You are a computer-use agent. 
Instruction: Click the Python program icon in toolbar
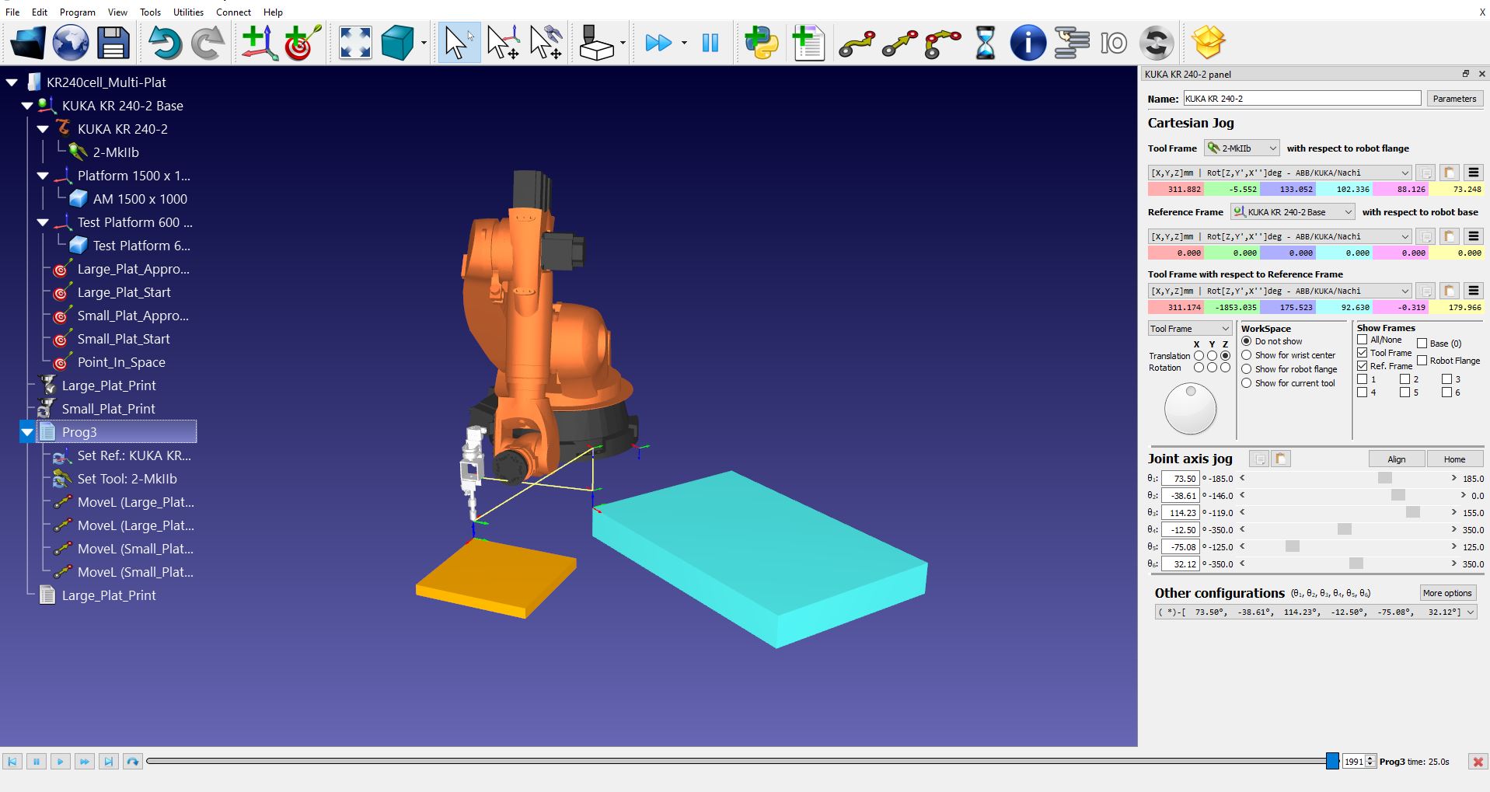tap(761, 43)
